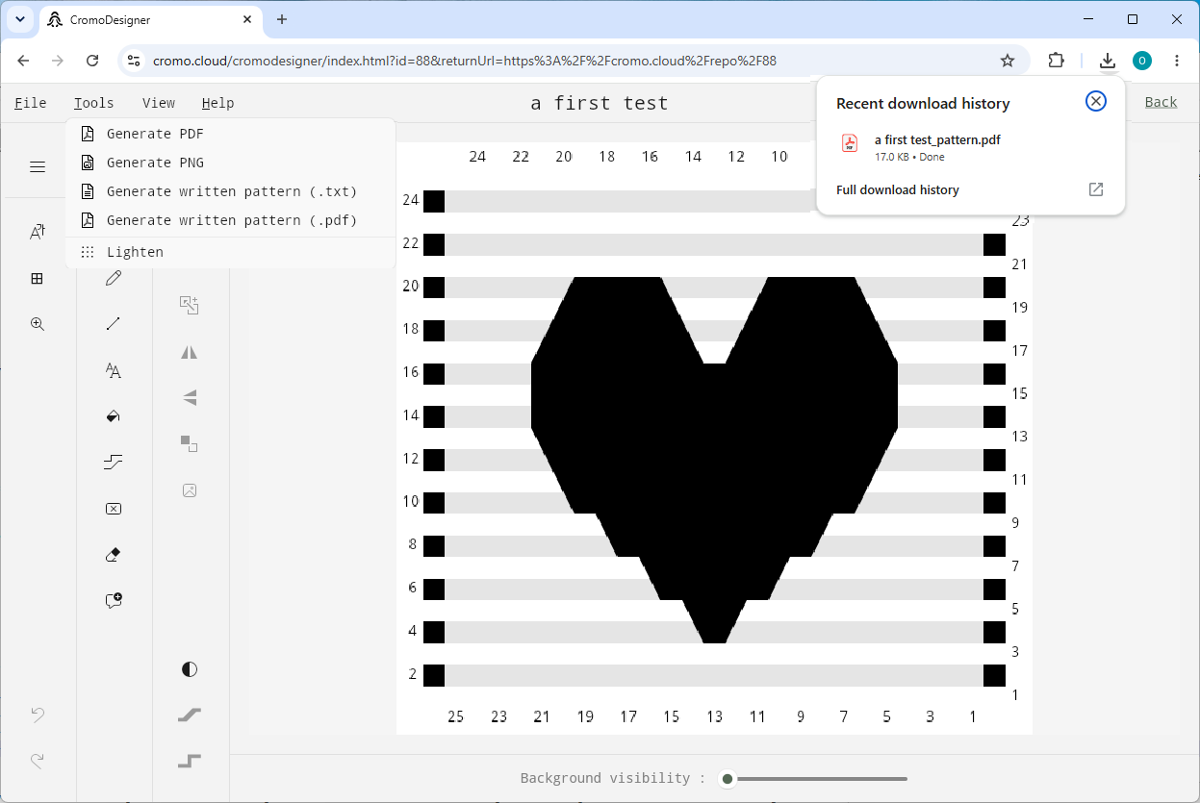Viewport: 1200px width, 803px height.
Task: Click the boxed X delete tool
Action: tap(114, 509)
